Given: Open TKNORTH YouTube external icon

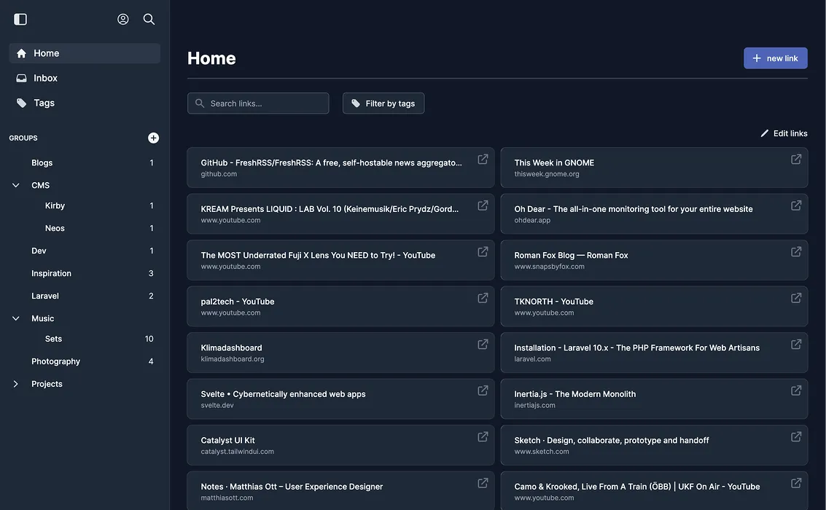Looking at the screenshot, I should (796, 299).
